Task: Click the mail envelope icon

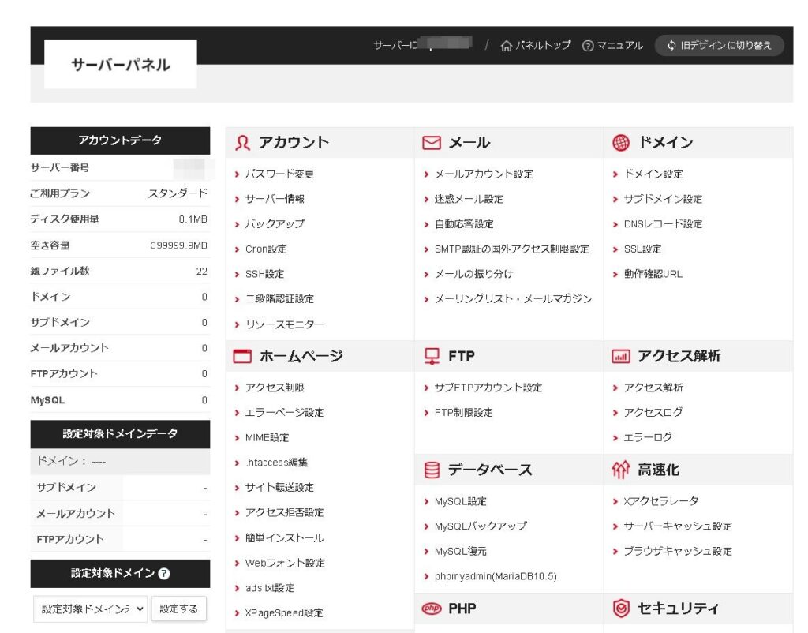Action: tap(432, 143)
